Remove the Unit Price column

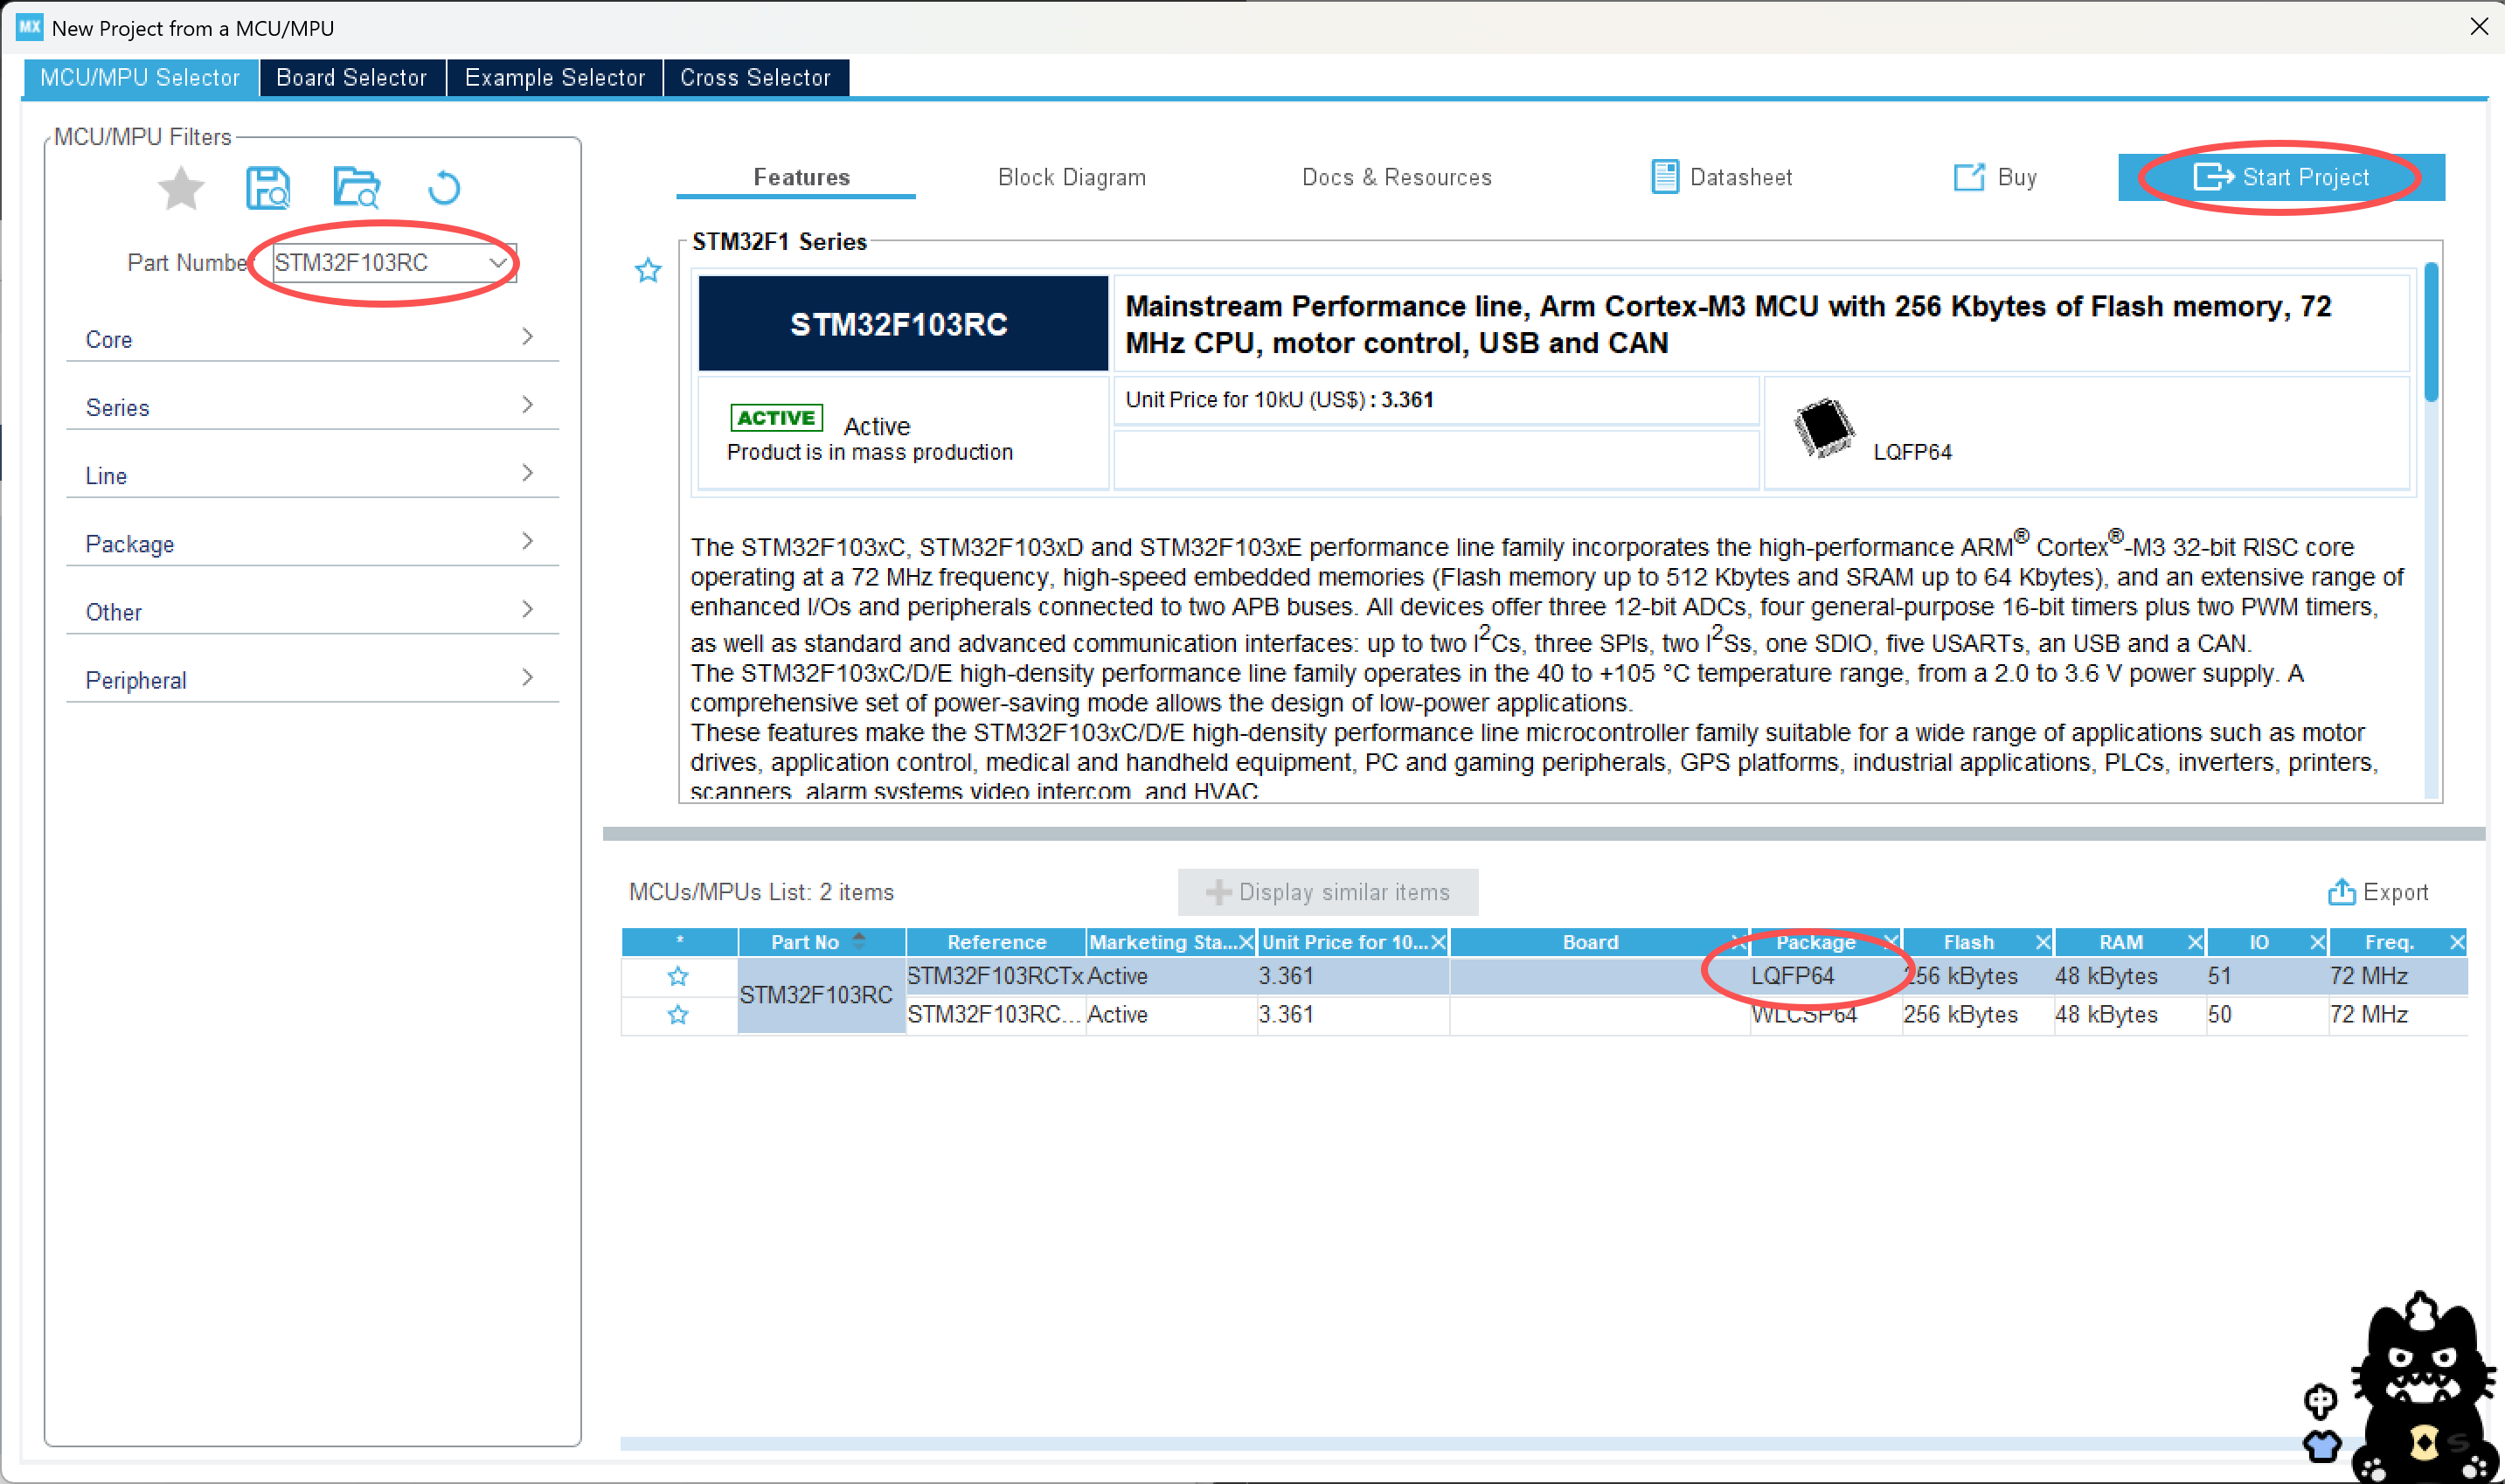pos(1438,942)
